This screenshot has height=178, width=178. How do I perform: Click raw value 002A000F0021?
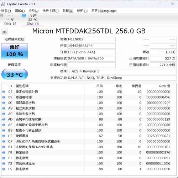[158, 136]
